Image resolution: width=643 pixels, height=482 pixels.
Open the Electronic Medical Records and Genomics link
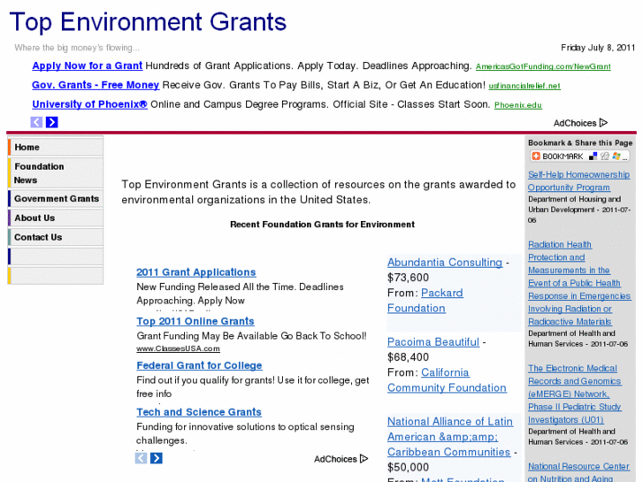click(575, 394)
